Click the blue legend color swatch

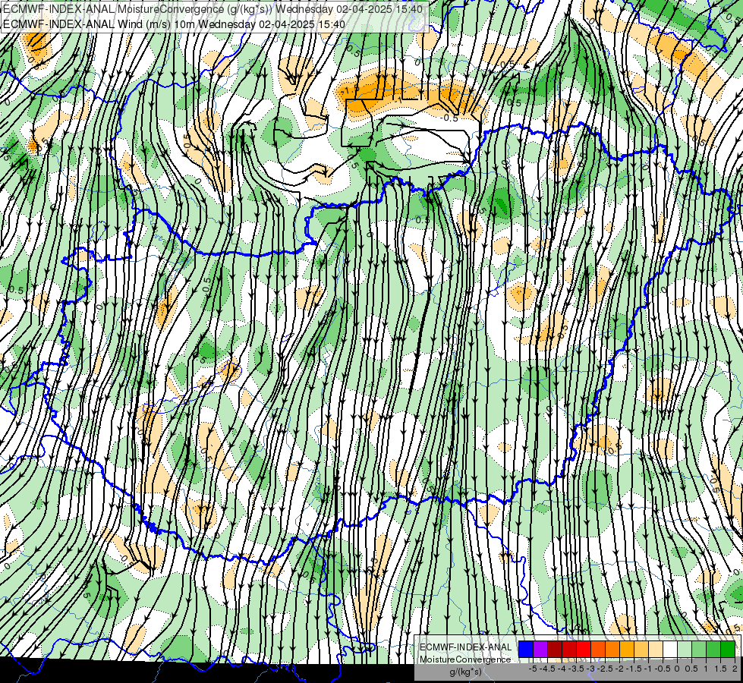(x=526, y=650)
